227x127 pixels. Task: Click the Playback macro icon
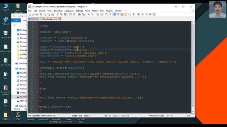(x=146, y=14)
